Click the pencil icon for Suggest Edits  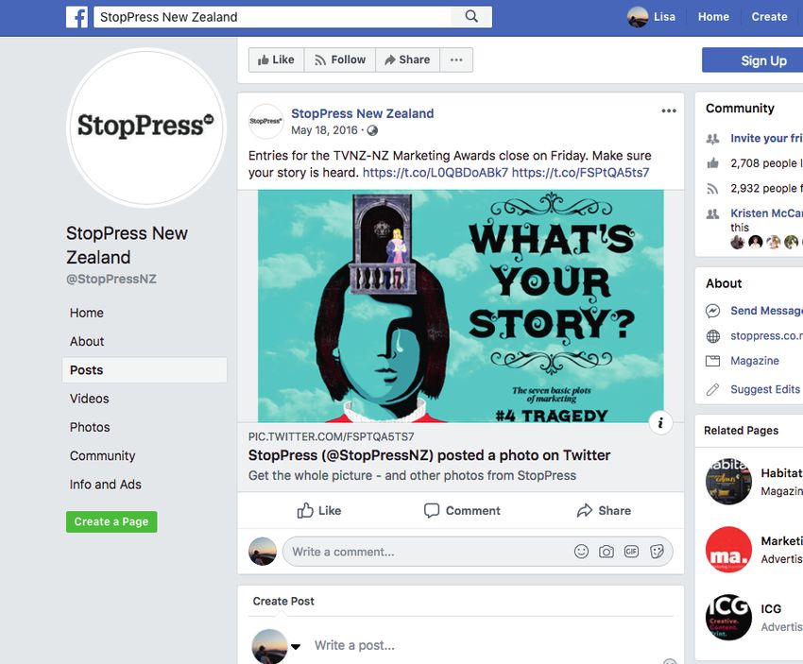pos(713,389)
